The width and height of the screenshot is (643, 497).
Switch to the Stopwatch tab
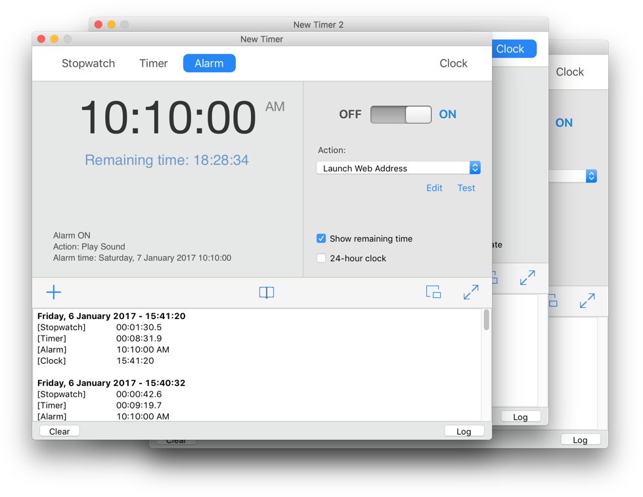click(88, 63)
